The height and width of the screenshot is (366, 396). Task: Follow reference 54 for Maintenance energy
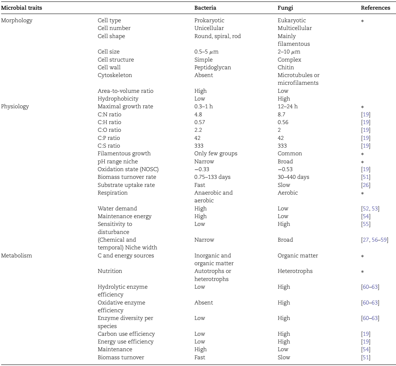coord(366,216)
